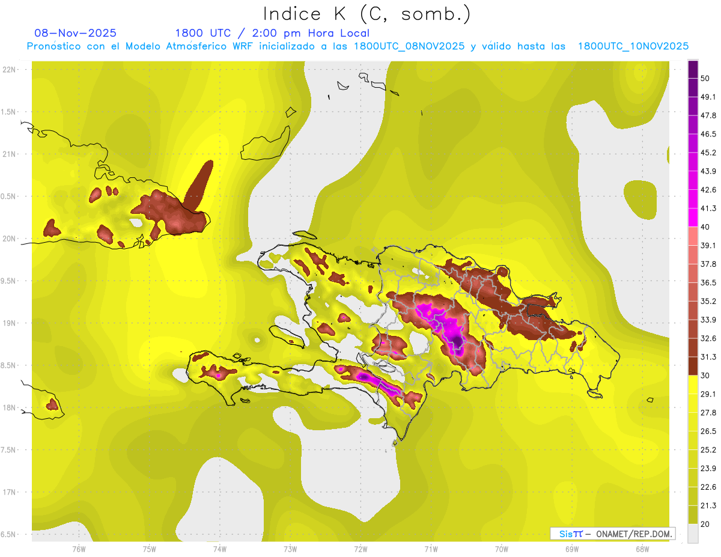Click the 20N latitude axis label
Screen dimensions: 721x557
click(10, 239)
